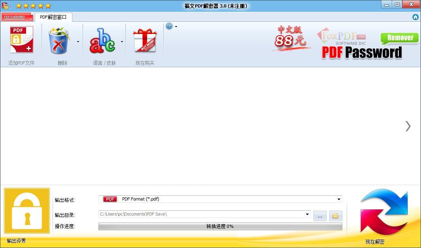Open the PDF Format output format dropdown
Image resolution: width=421 pixels, height=248 pixels.
point(221,199)
